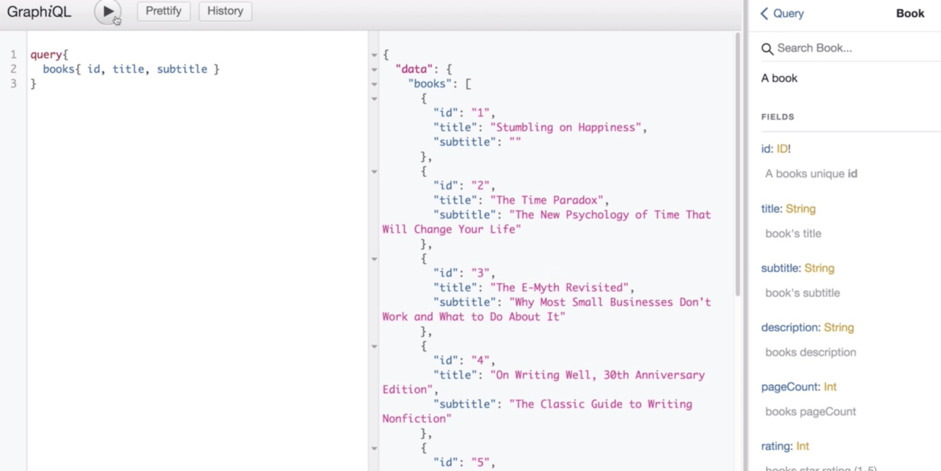
Task: Run the query with the Execute play button
Action: tap(107, 11)
